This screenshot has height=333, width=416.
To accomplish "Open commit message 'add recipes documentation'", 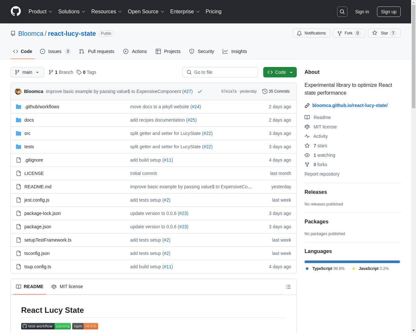I will (x=157, y=120).
